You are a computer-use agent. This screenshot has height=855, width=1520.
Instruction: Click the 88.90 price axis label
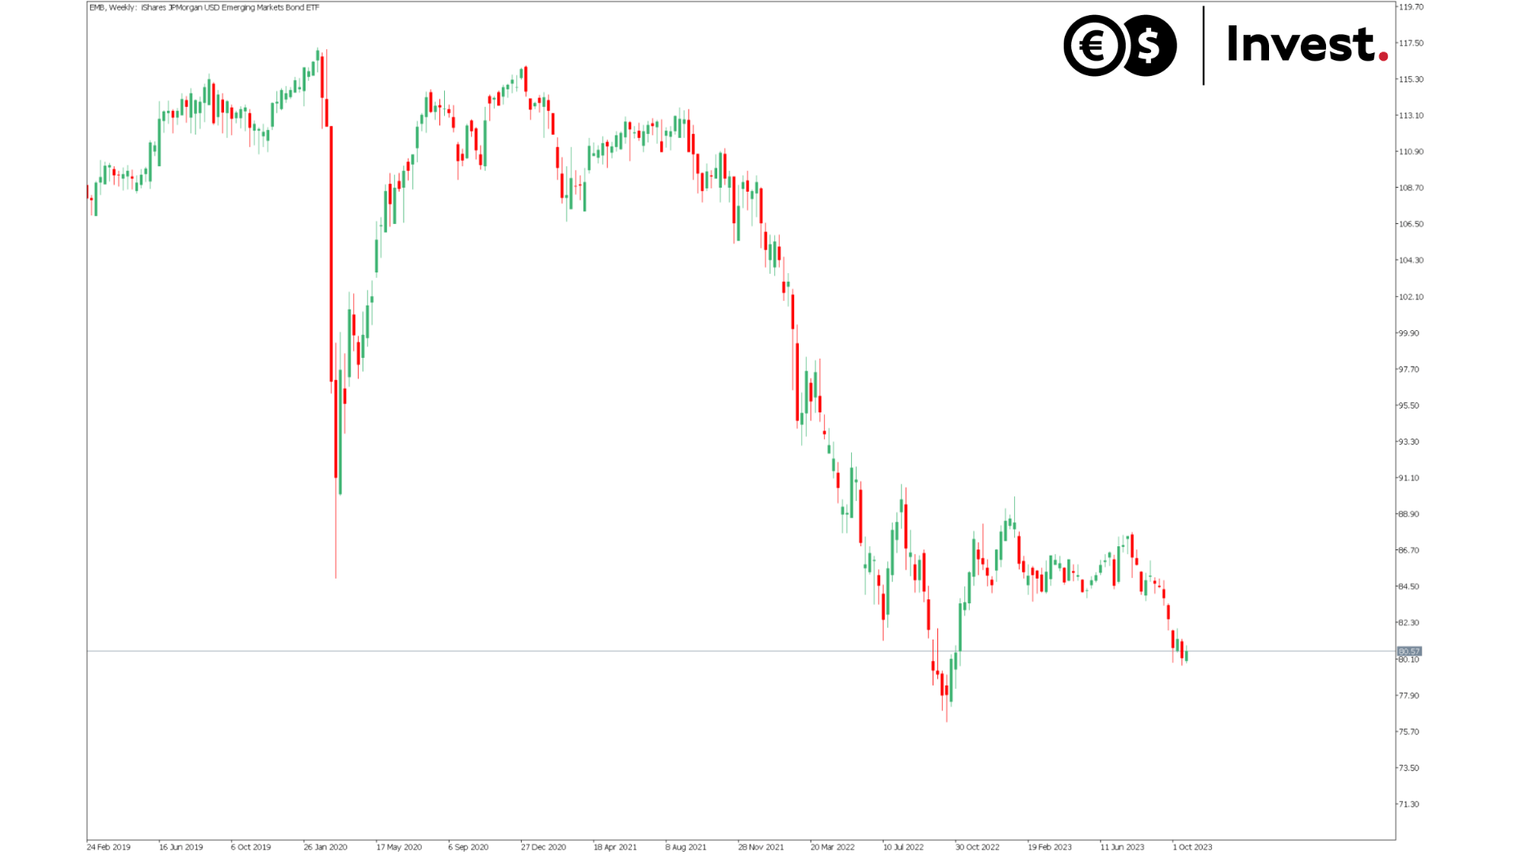1409,515
